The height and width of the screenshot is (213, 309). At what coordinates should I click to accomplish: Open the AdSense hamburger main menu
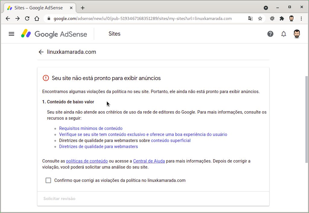click(x=11, y=34)
